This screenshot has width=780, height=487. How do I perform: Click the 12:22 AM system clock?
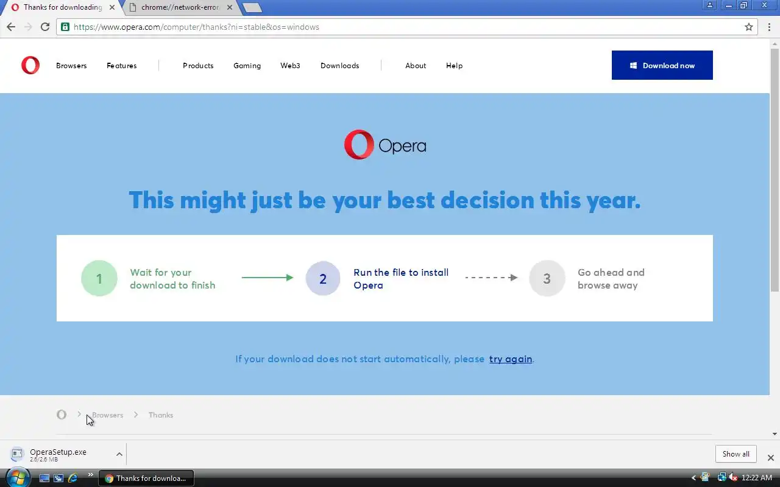point(757,478)
